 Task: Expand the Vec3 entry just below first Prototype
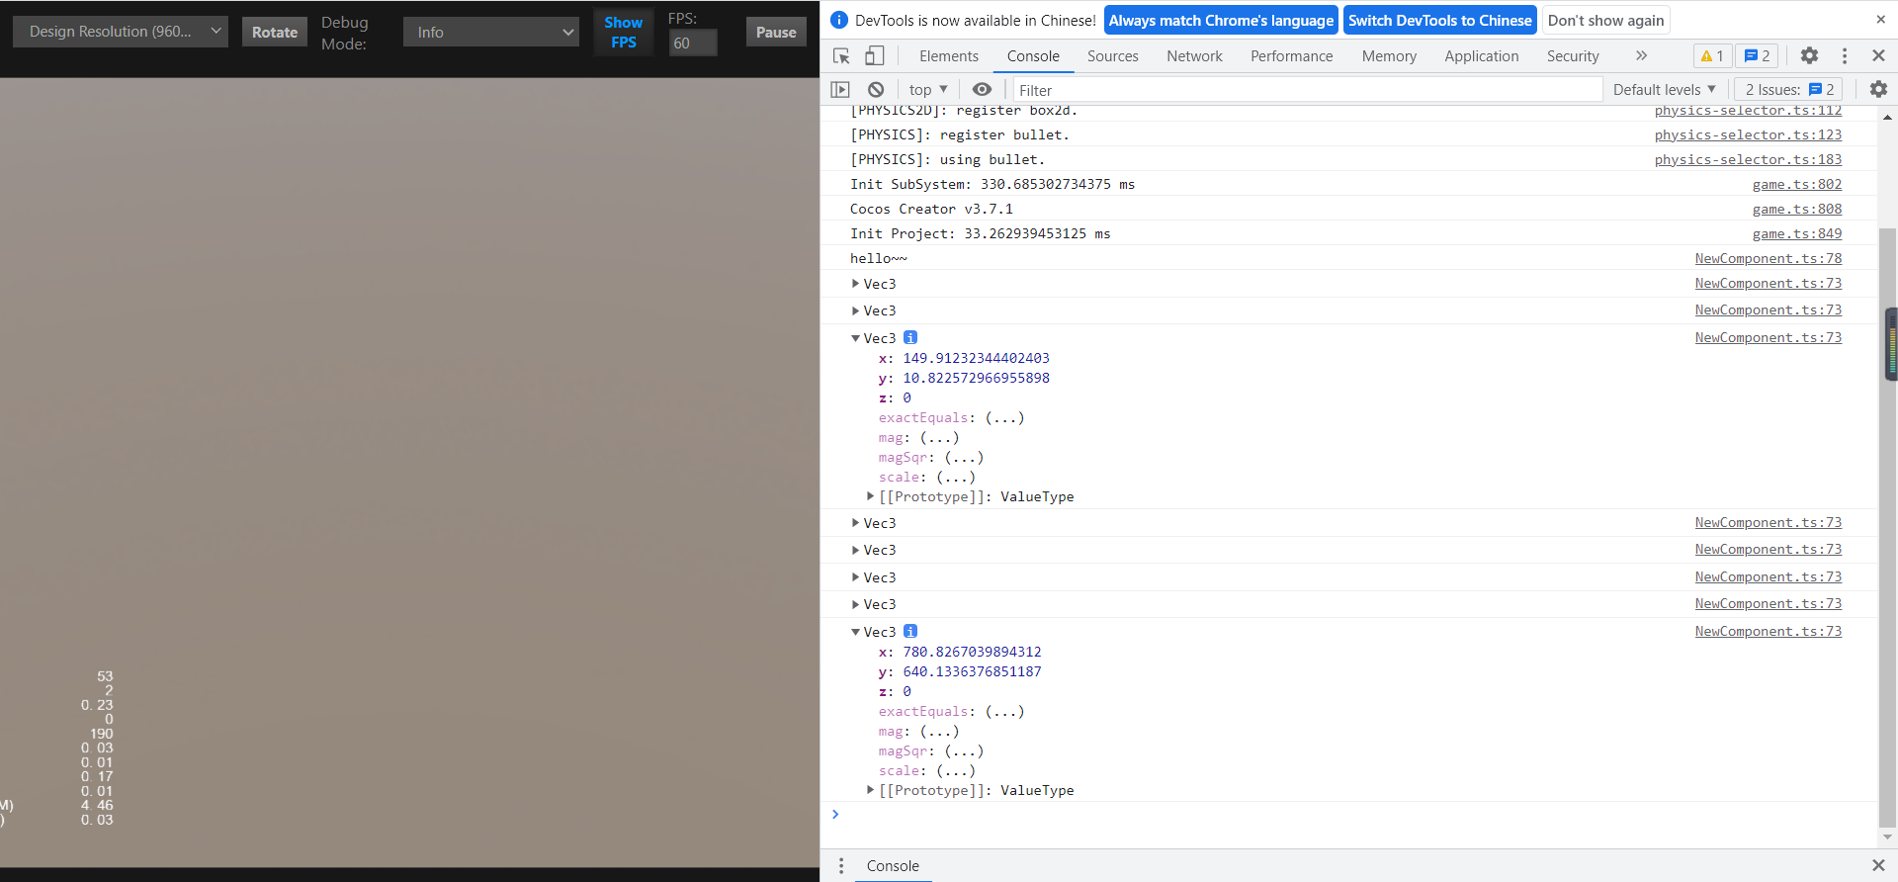[x=856, y=523]
